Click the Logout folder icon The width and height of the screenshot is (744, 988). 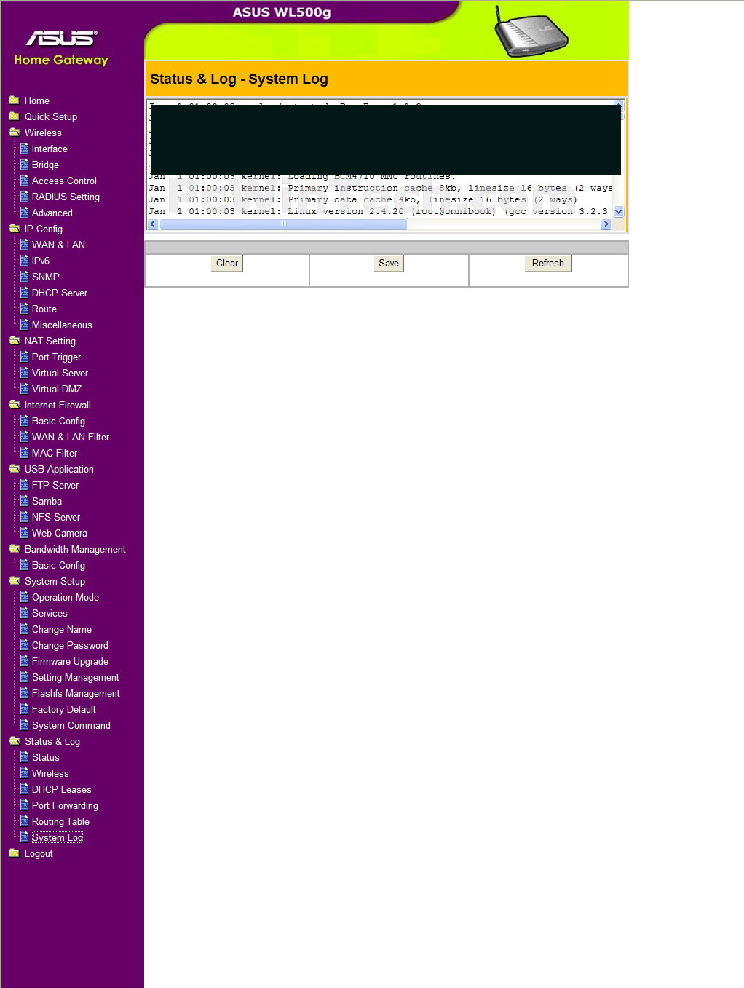click(x=14, y=853)
